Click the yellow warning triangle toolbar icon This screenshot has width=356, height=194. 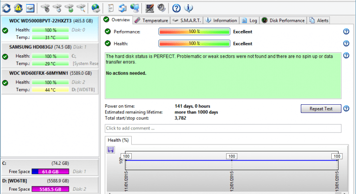18,7
